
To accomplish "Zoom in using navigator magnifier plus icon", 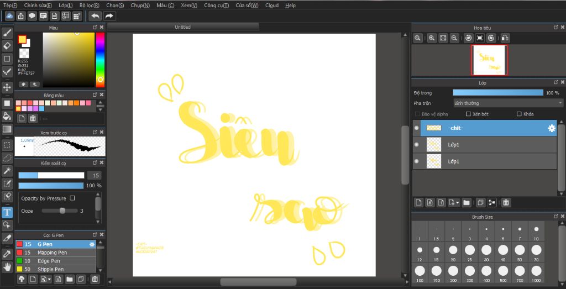I will coord(431,38).
